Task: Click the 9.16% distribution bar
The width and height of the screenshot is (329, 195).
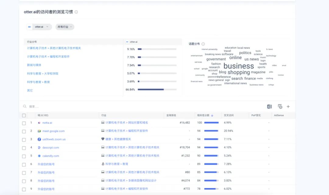Action: click(157, 49)
